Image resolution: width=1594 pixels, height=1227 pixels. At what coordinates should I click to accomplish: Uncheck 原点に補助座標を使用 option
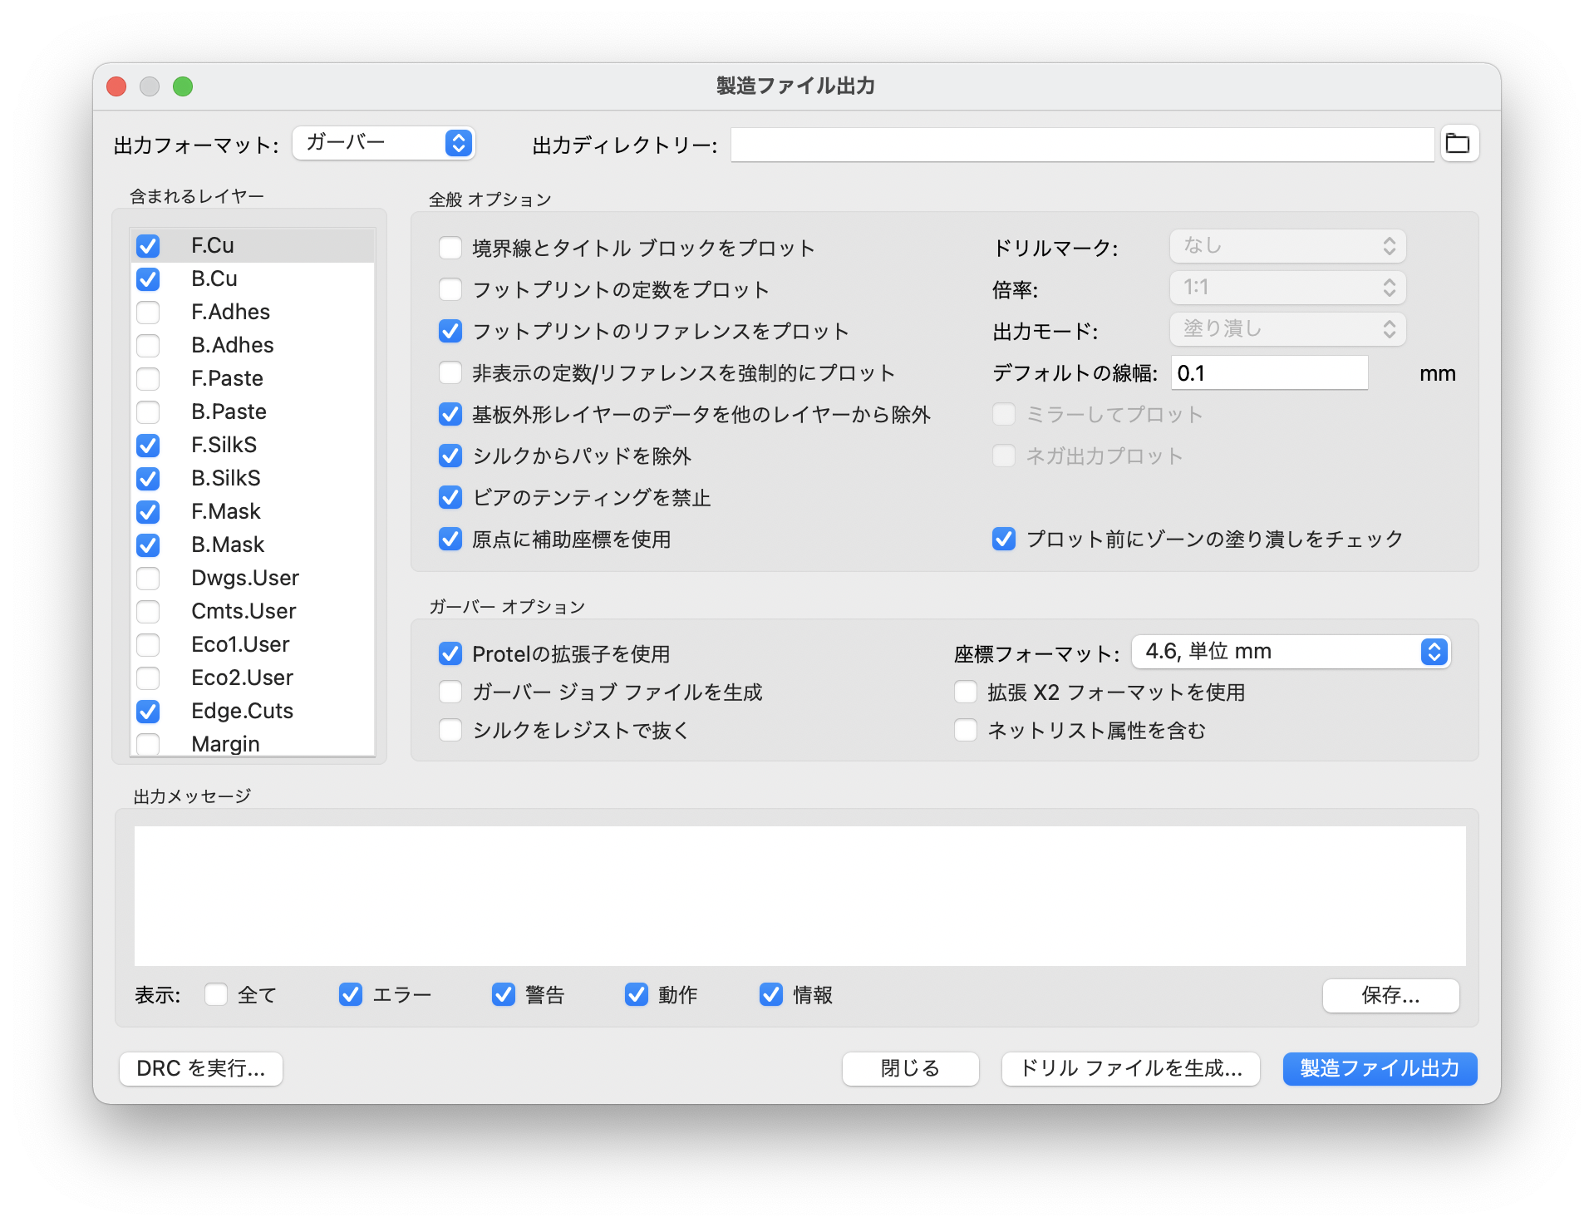(x=450, y=539)
